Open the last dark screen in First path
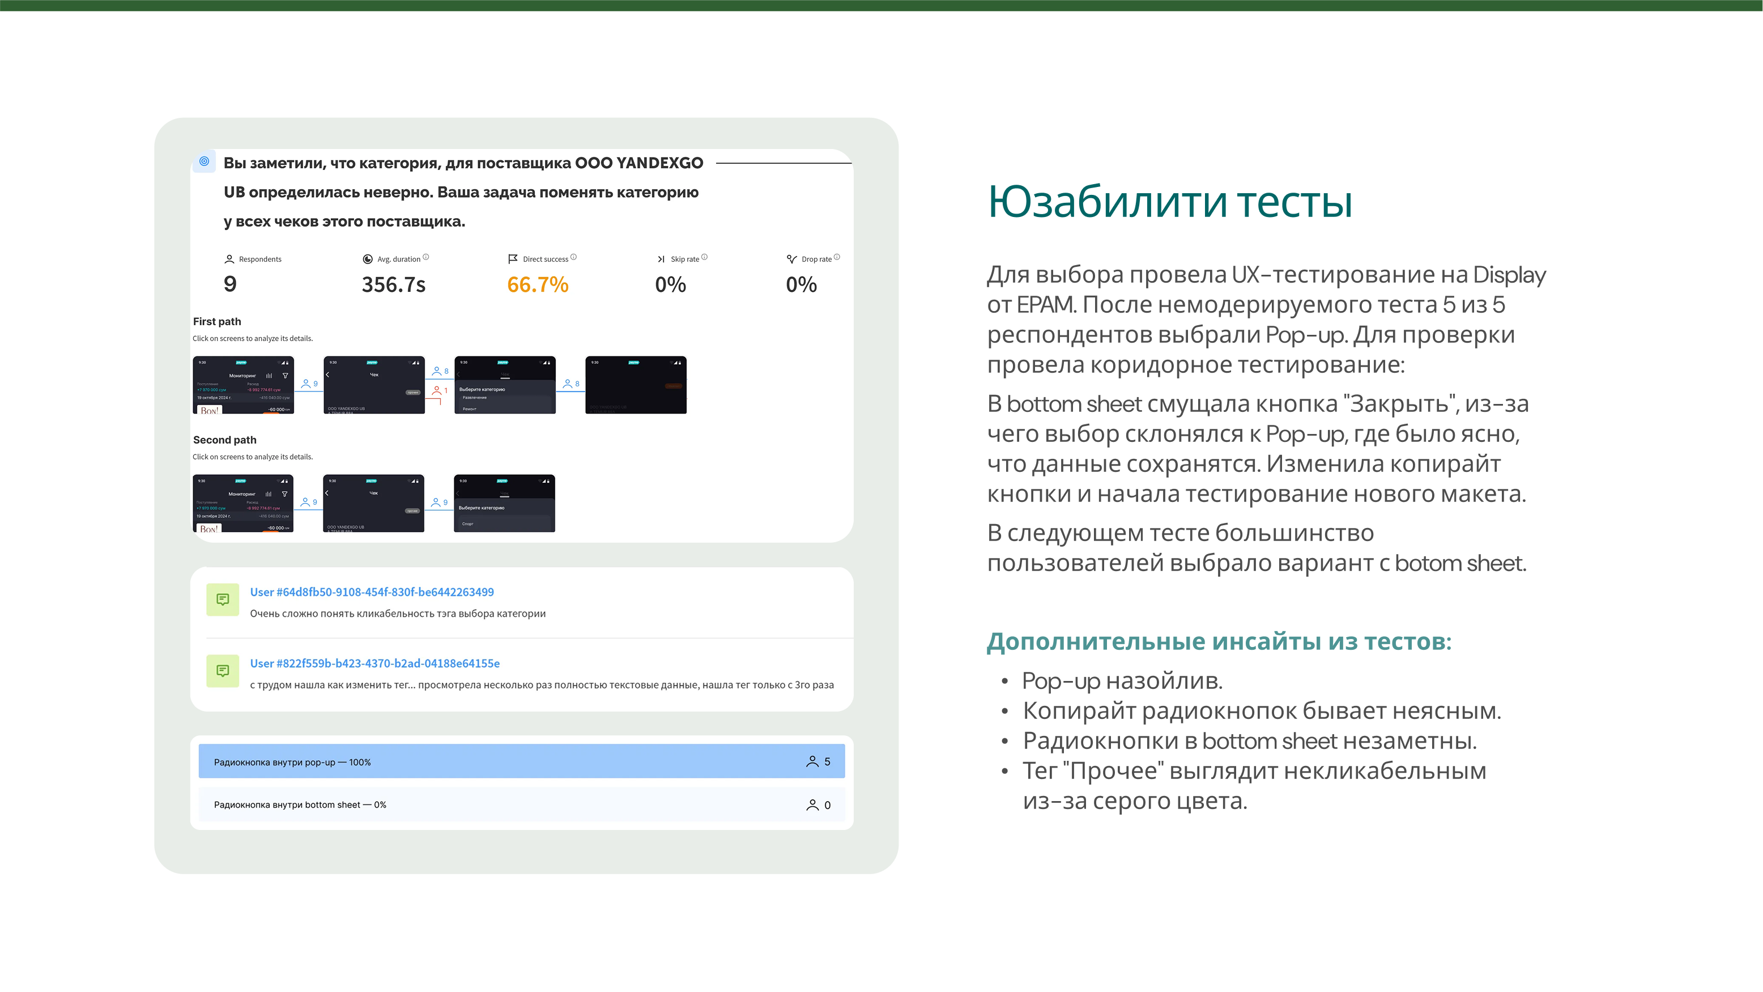The image size is (1763, 992). 635,385
